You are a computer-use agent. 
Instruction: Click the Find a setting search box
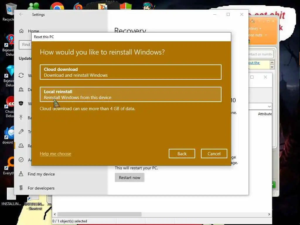[25, 45]
